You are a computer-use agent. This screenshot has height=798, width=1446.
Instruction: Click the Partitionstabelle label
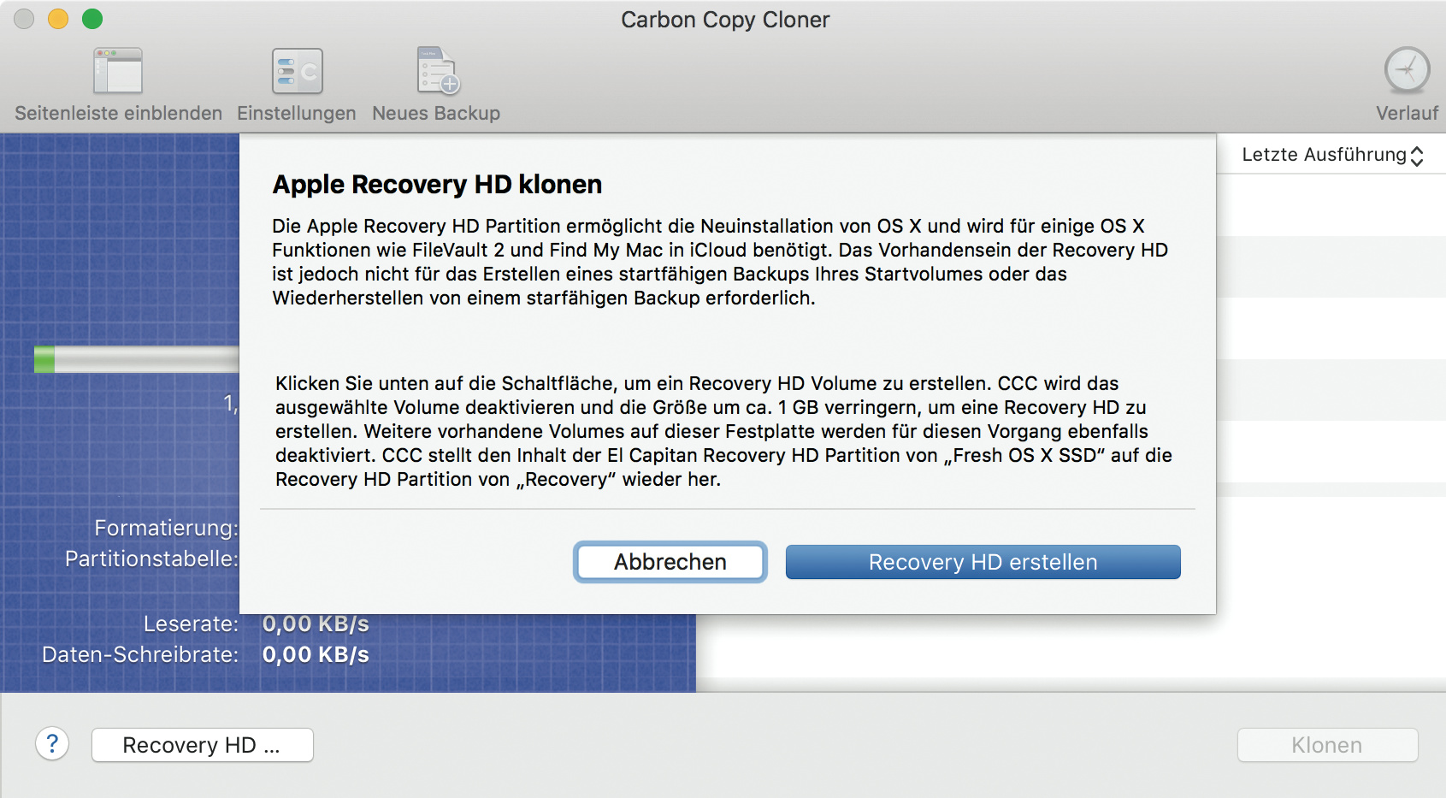151,559
